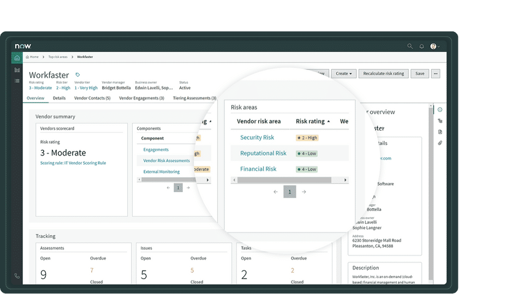Open the notifications bell

[422, 46]
